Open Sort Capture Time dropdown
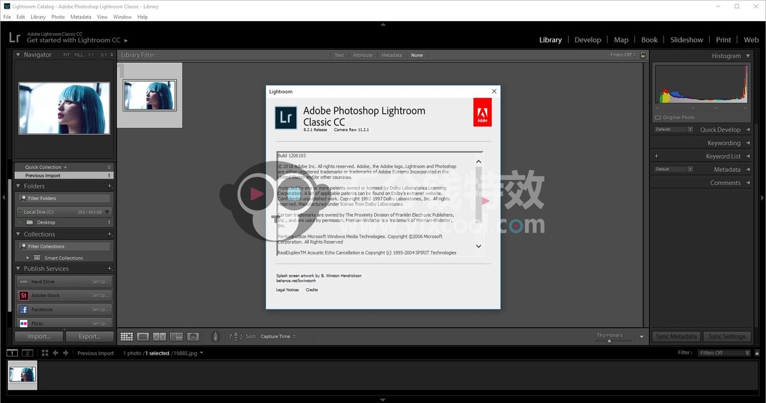Screen dimensions: 766x403 [x=278, y=336]
